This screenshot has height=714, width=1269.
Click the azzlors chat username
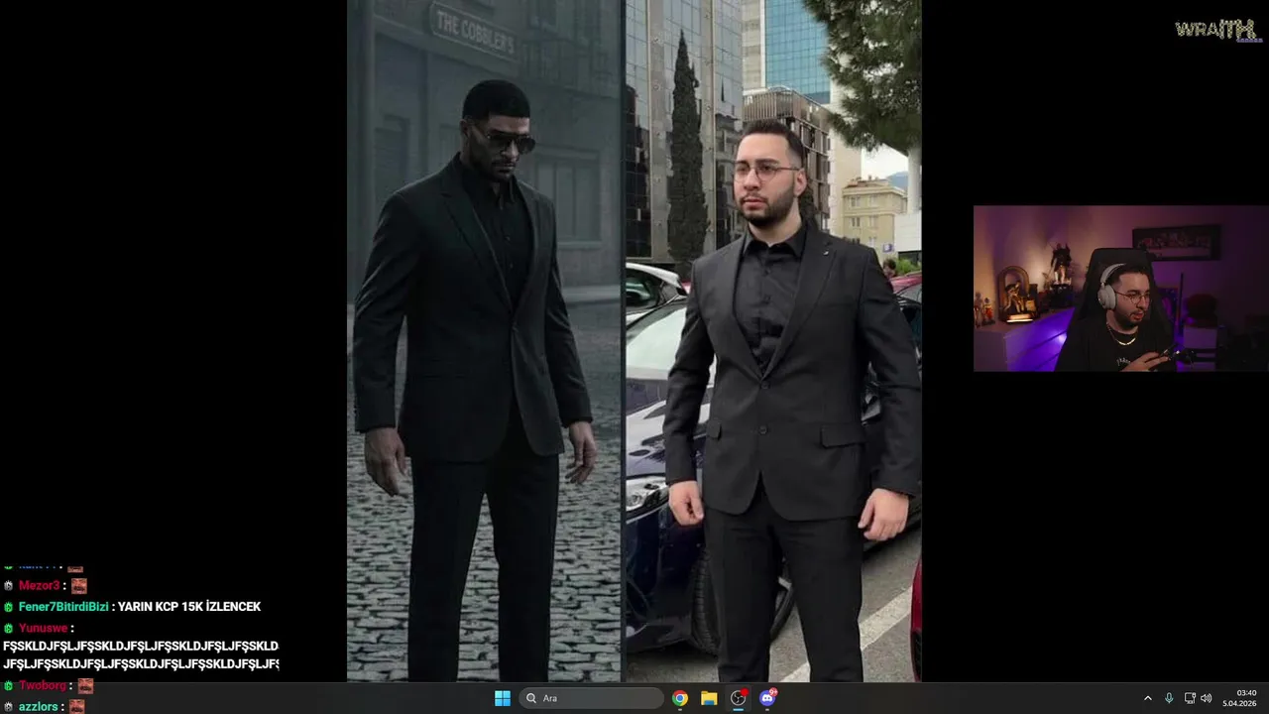coord(39,707)
